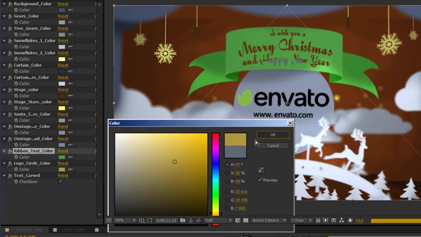Image resolution: width=421 pixels, height=237 pixels.
Task: Open the Active Camera dropdown
Action: [x=269, y=220]
